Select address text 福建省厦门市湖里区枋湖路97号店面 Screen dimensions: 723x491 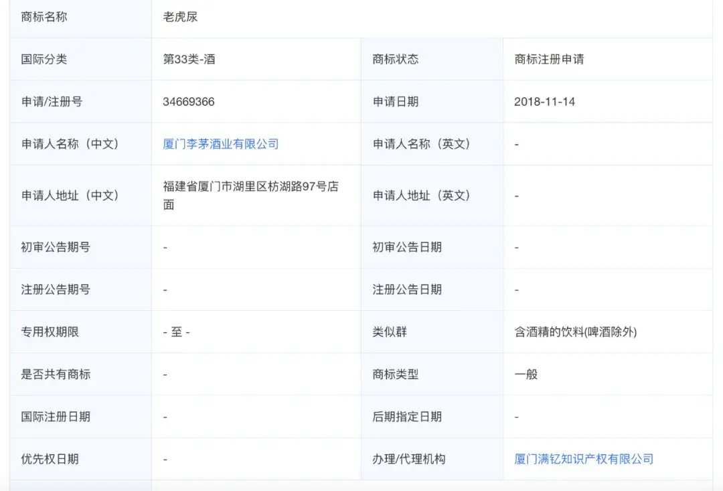(251, 196)
